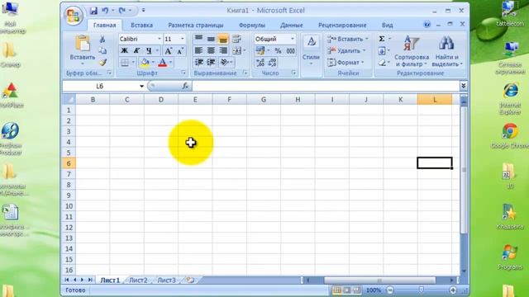Viewport: 529px width, 297px height.
Task: Open font color dropdown arrow
Action: pos(171,63)
